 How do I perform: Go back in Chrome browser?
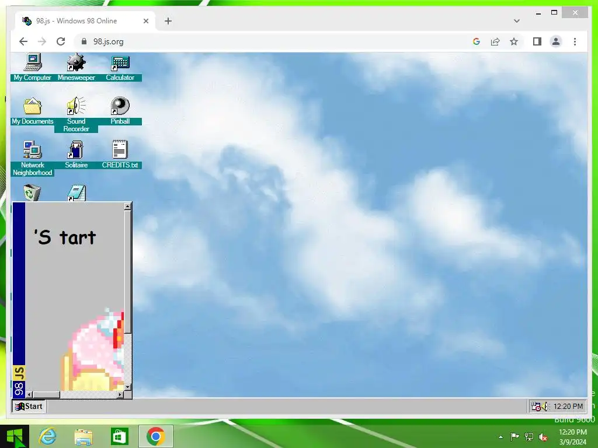click(23, 41)
